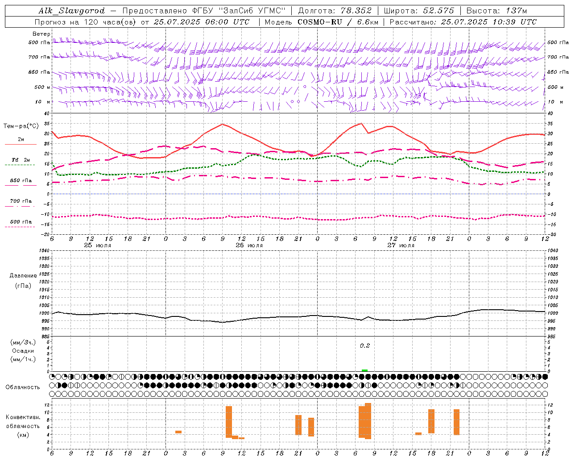Click the left-side "500 м" wind level label

[x=42, y=87]
